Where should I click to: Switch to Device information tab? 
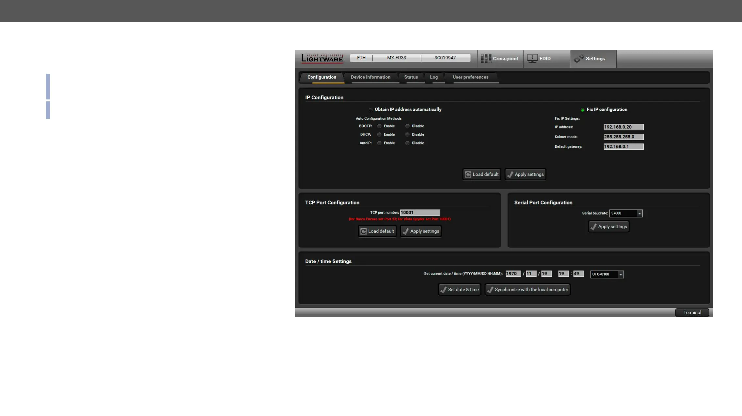[x=371, y=77]
